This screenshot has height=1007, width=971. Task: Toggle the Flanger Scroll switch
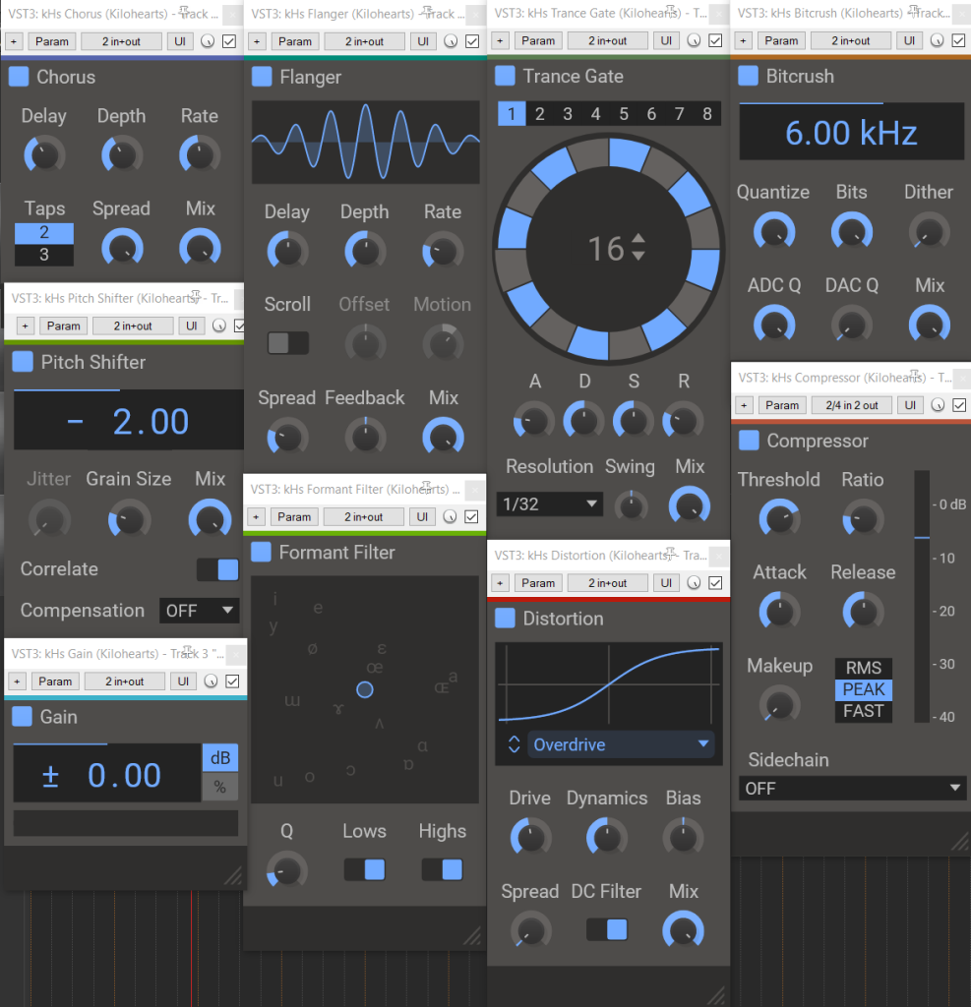point(288,343)
